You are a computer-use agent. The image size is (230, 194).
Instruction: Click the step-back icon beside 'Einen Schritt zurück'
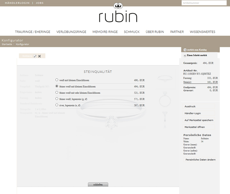pos(185,55)
